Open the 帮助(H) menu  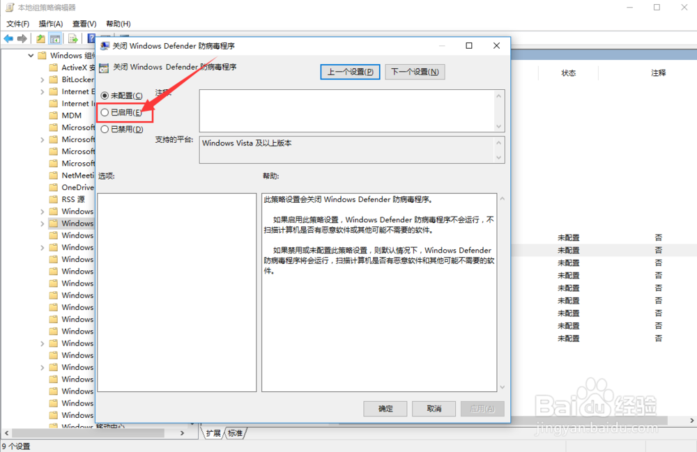(118, 24)
